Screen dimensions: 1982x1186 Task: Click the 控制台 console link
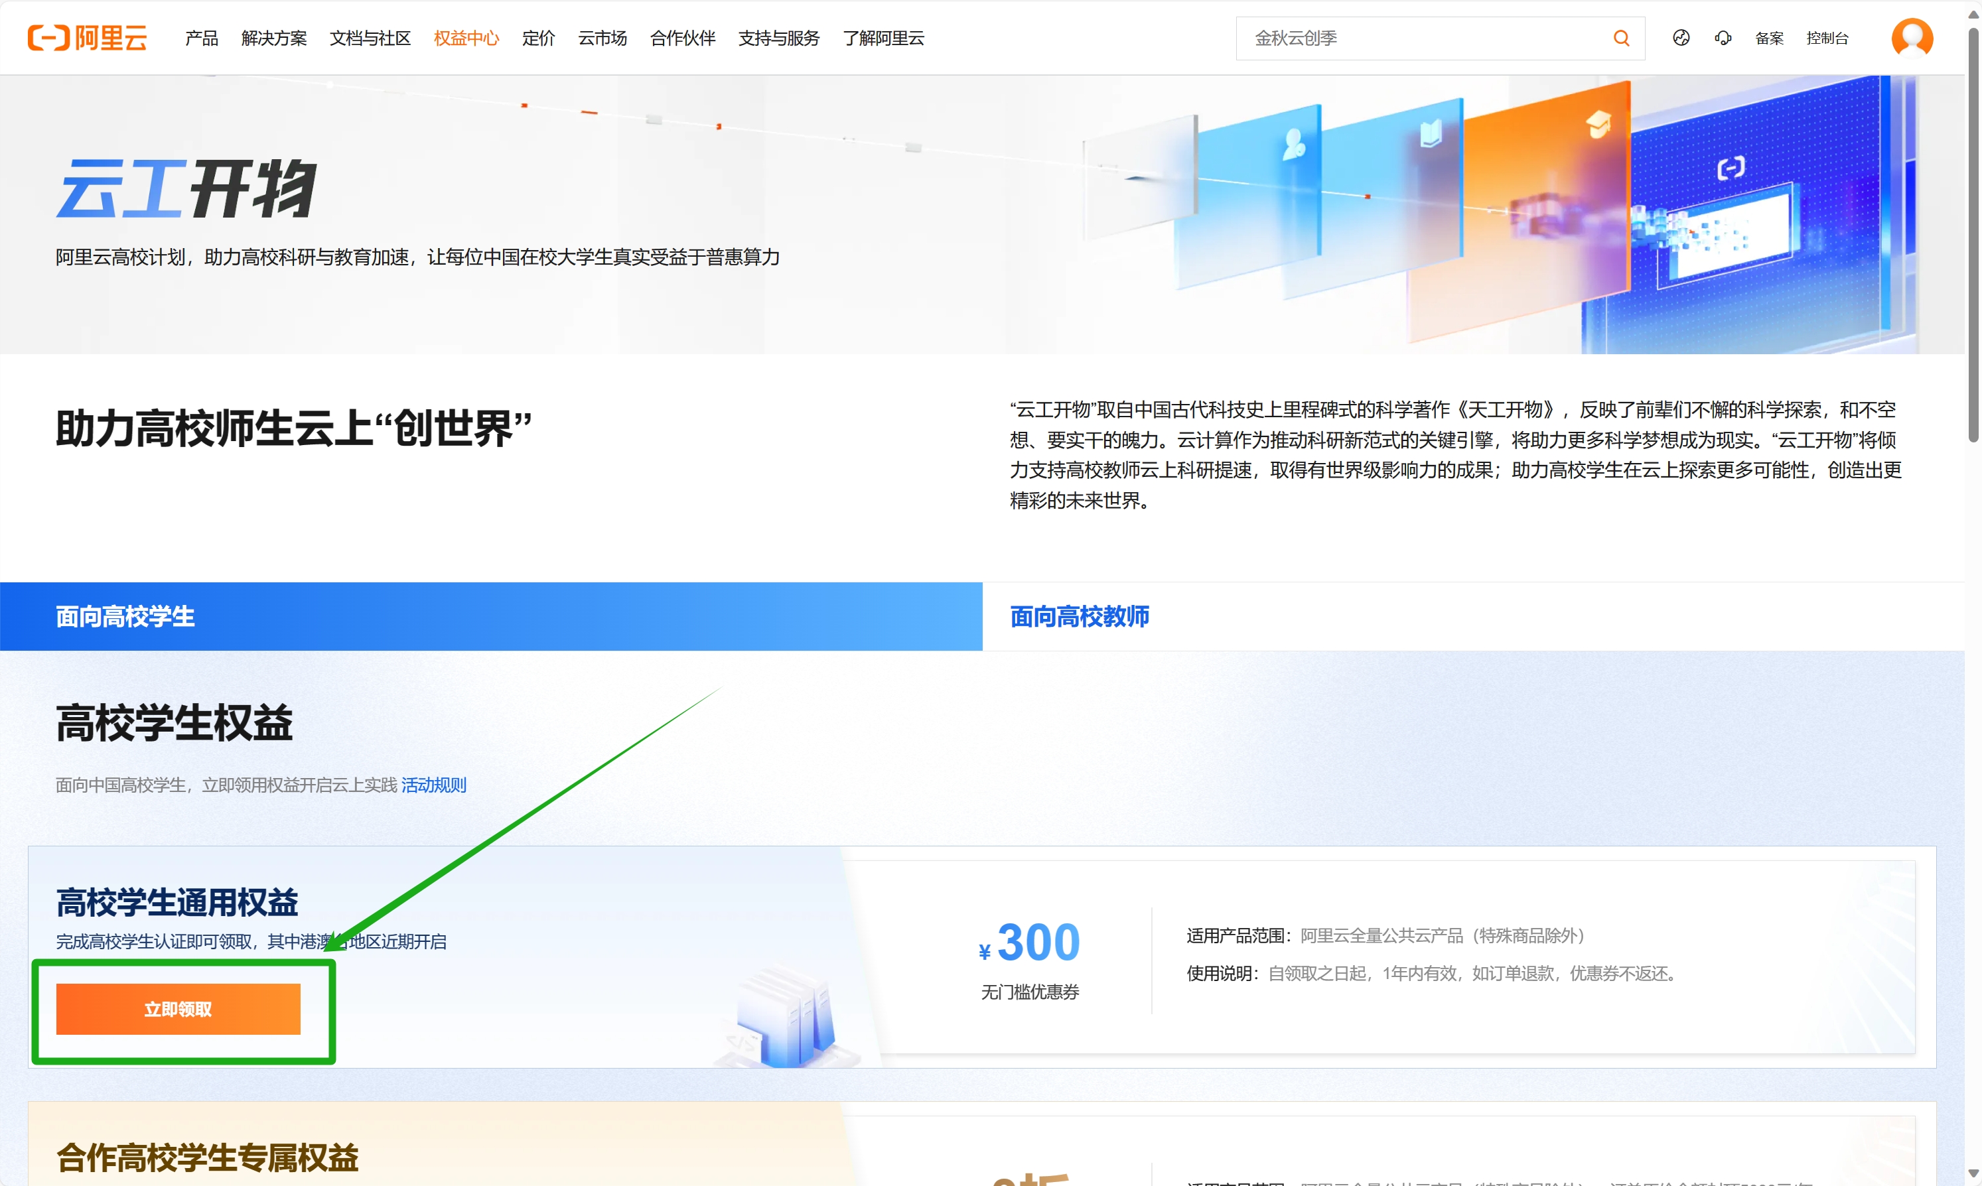pos(1827,38)
